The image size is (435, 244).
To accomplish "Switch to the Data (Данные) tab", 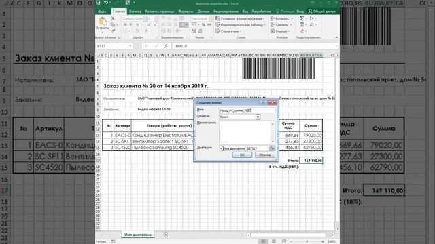I will tap(203, 12).
